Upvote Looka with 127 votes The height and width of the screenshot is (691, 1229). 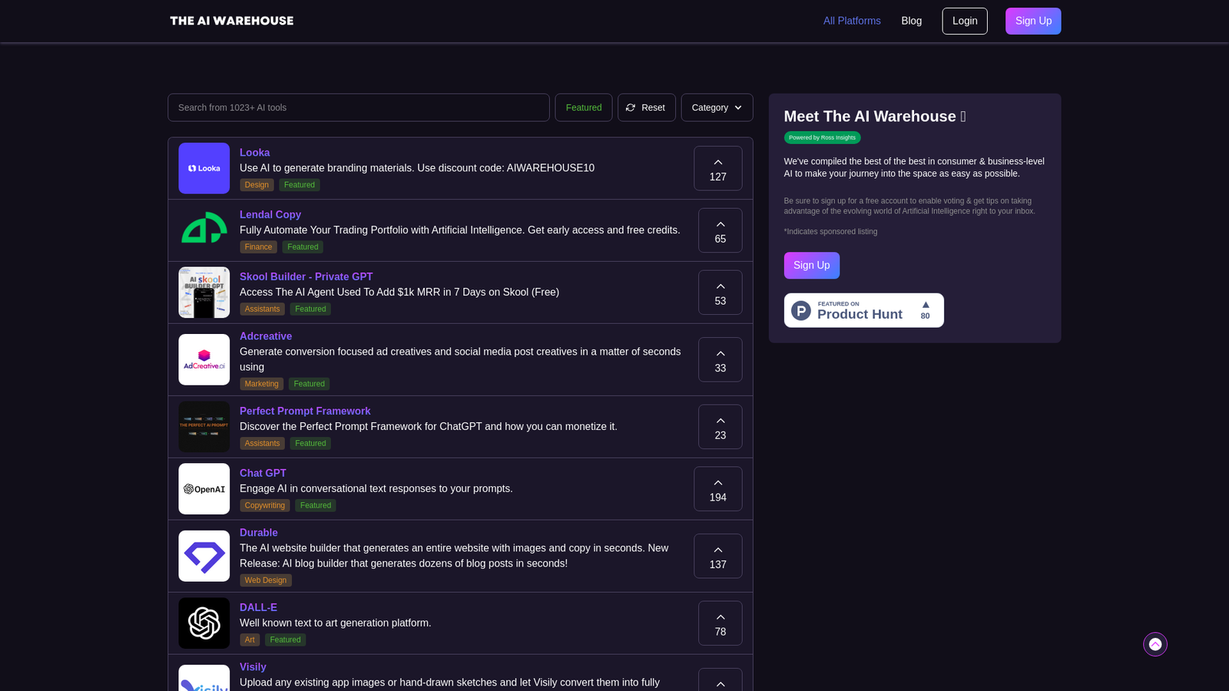click(718, 168)
